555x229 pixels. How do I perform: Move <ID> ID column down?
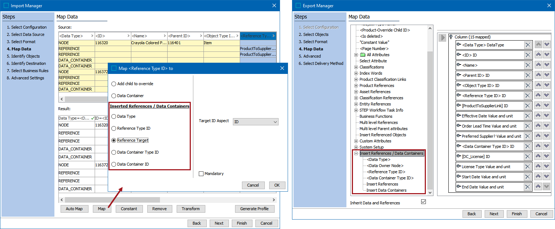[547, 55]
